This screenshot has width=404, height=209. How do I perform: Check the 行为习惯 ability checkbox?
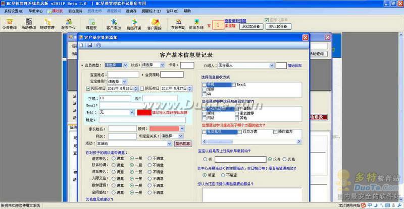coord(240,132)
